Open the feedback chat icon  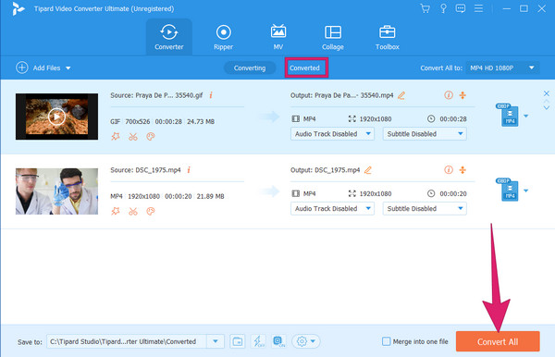click(x=460, y=8)
